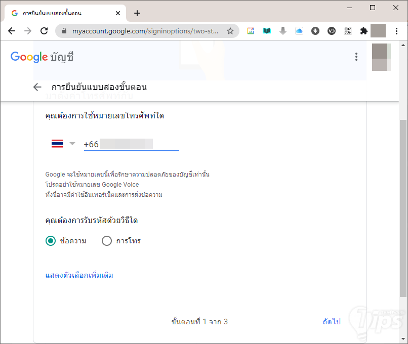Click the scrollbar down arrow
The image size is (408, 344).
point(403,339)
